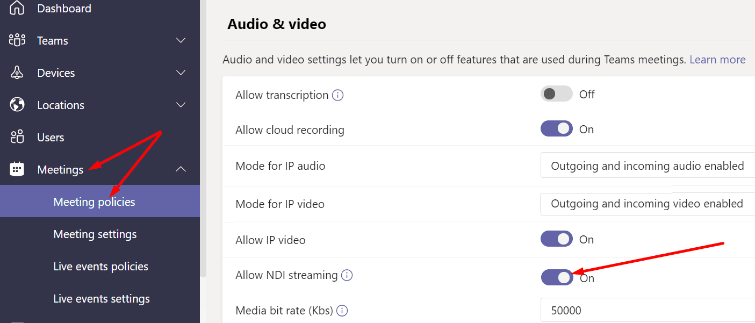Show info tooltip for Allow transcription
The width and height of the screenshot is (755, 323).
(x=337, y=95)
